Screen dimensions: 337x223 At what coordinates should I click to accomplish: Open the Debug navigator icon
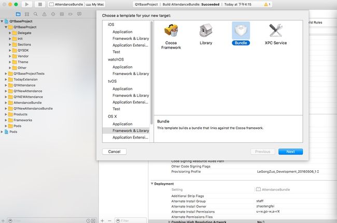tap(62, 14)
